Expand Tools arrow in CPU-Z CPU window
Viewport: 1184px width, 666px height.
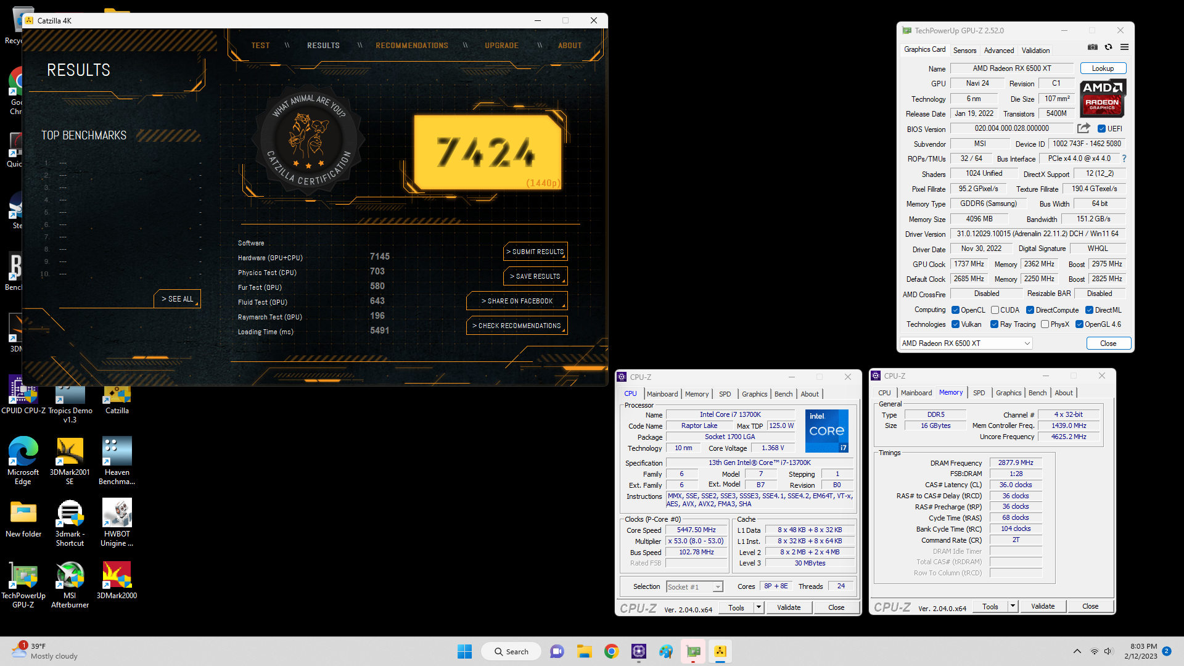pos(758,607)
